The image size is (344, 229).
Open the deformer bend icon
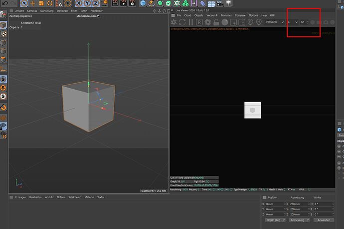[202, 3]
